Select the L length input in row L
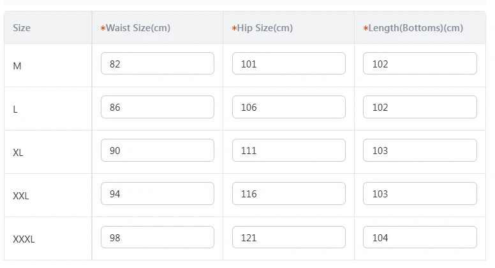 pos(420,107)
